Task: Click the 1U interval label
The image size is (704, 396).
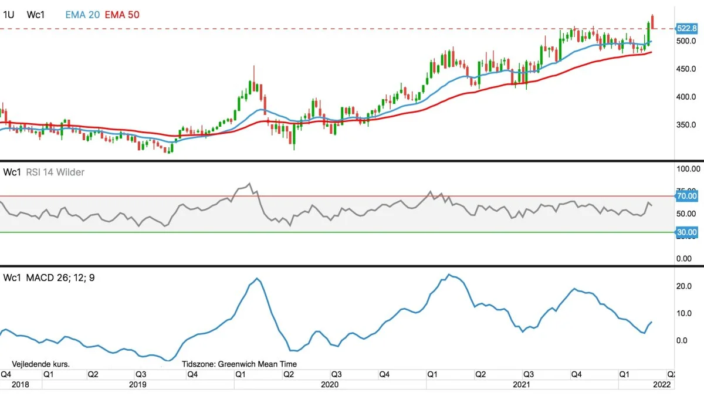Action: tap(9, 15)
